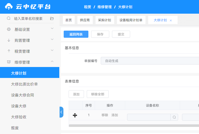Click the 基础设置 menu label
The image size is (199, 134).
coord(22,30)
